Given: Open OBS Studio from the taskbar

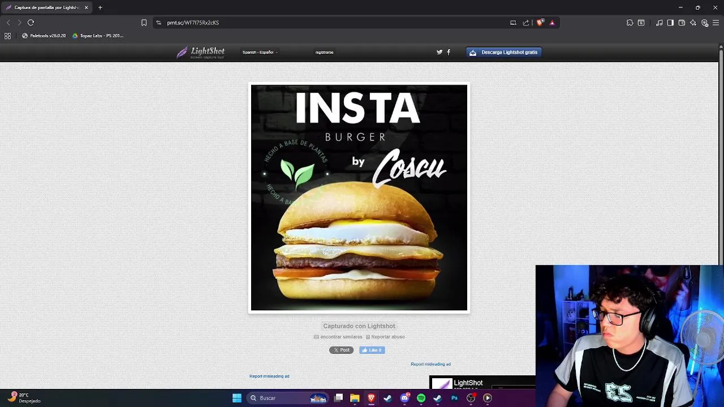Looking at the screenshot, I should tap(471, 398).
